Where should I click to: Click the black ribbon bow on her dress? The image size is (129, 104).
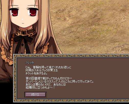point(23,39)
